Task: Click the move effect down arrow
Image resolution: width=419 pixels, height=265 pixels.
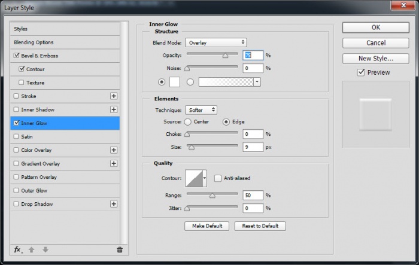Action: 44,249
